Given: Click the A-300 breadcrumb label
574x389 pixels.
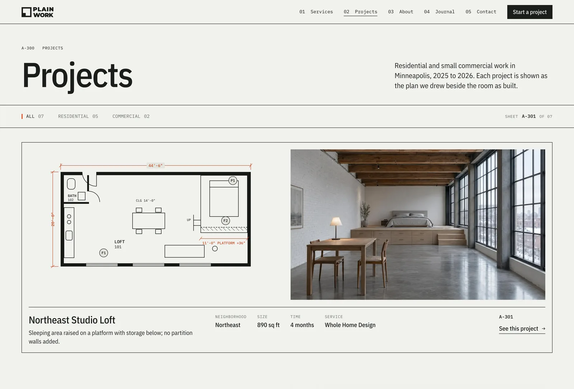Looking at the screenshot, I should tap(28, 48).
